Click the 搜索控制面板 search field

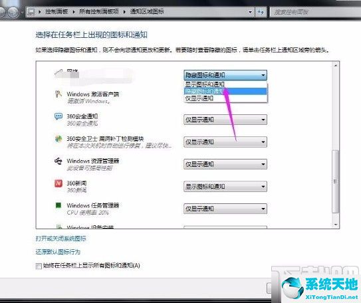pyautogui.click(x=315, y=12)
